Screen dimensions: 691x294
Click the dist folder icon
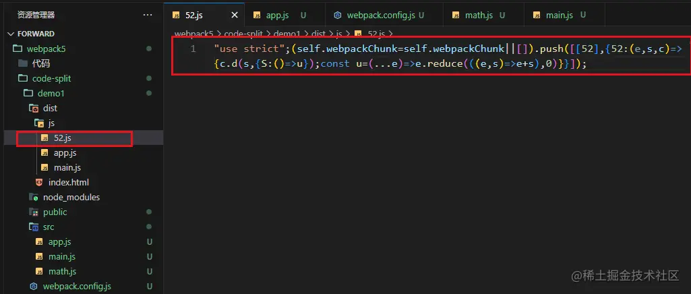(33, 108)
